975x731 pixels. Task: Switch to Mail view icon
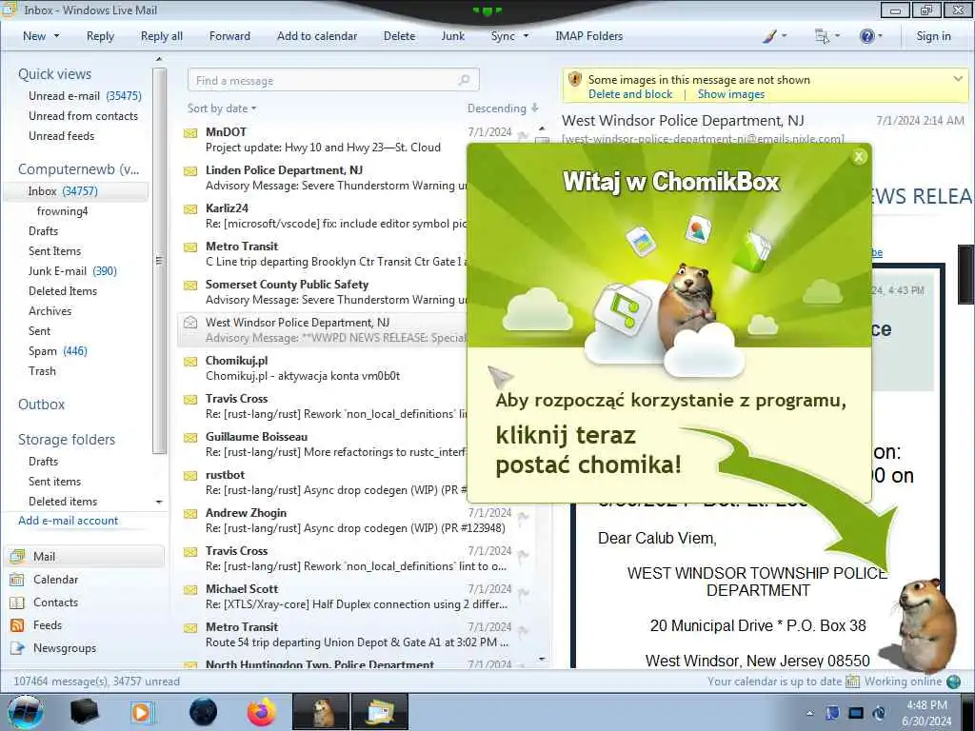pos(17,556)
